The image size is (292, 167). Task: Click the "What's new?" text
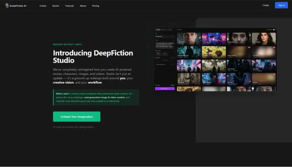point(62,94)
